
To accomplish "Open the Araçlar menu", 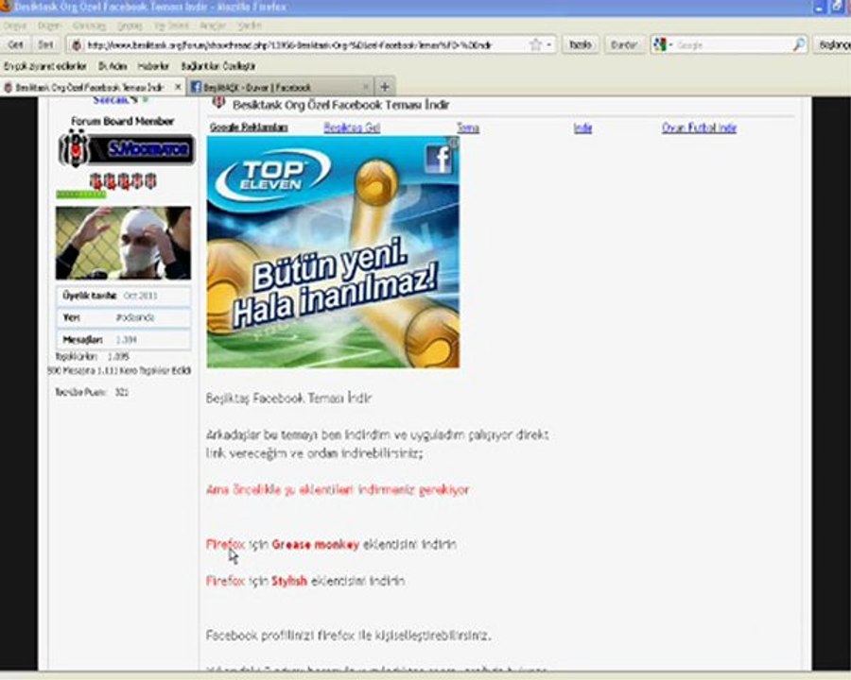I will (x=213, y=25).
